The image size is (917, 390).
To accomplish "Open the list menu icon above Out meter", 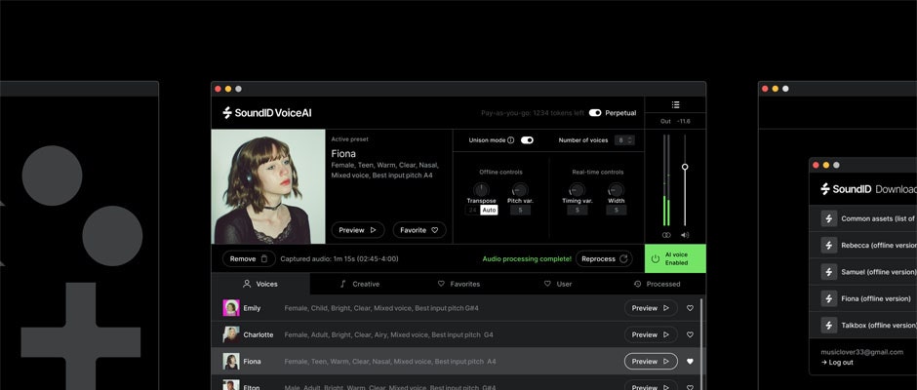I will pyautogui.click(x=675, y=104).
